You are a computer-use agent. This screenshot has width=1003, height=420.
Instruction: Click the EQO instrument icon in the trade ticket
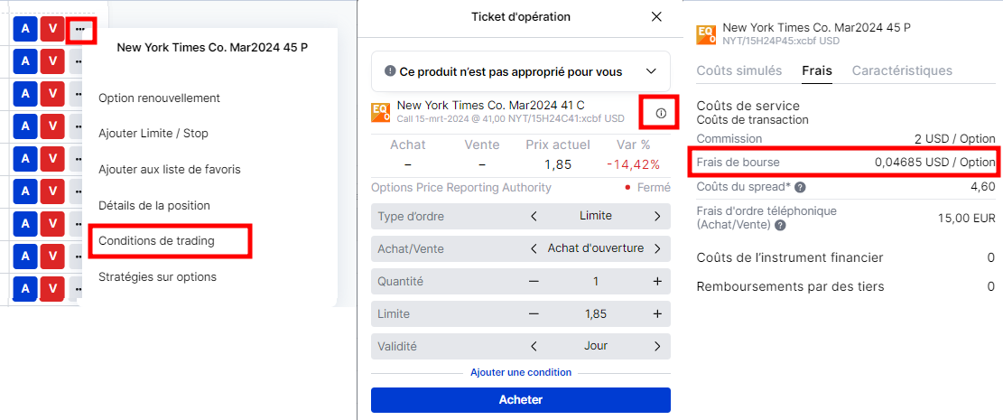(381, 113)
